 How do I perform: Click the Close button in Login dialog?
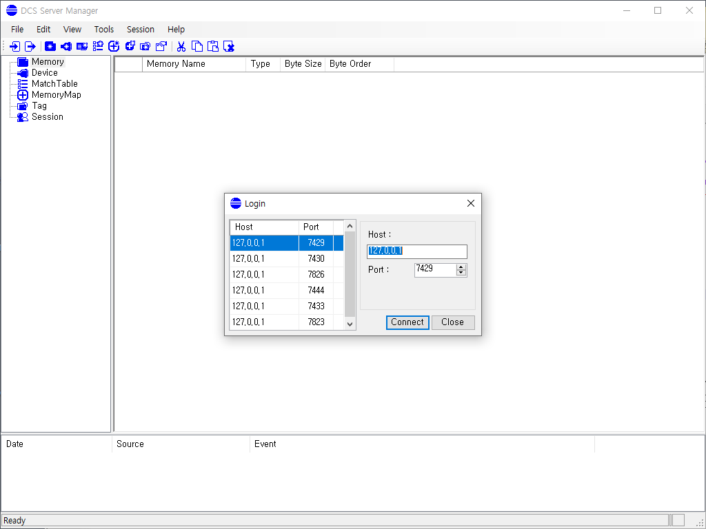point(453,322)
